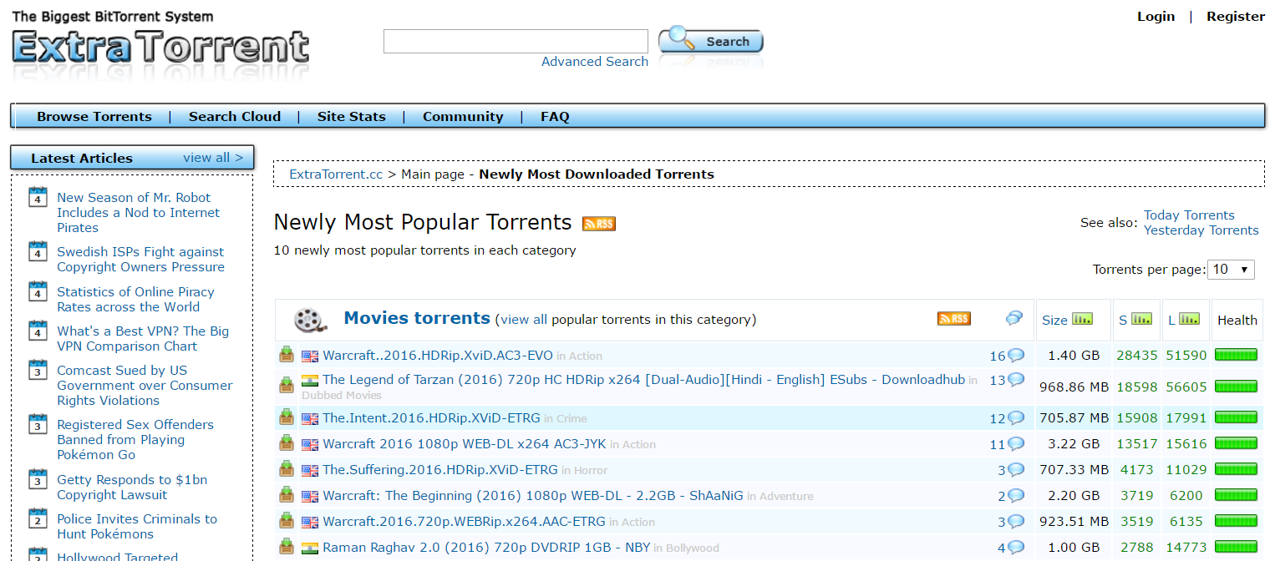Viewport: 1275px width, 561px height.
Task: Click size cell 968.86 MB
Action: tap(1074, 387)
